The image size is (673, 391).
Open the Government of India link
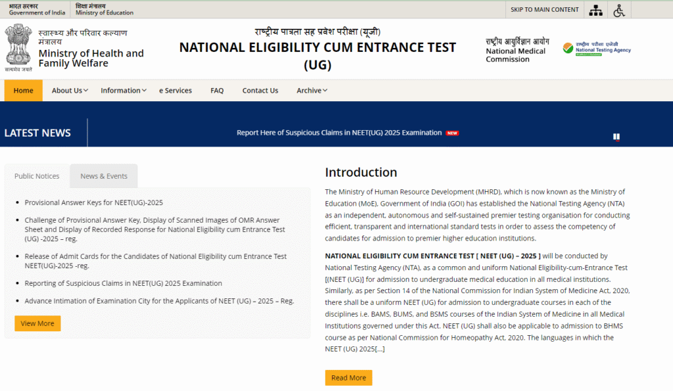(x=37, y=9)
